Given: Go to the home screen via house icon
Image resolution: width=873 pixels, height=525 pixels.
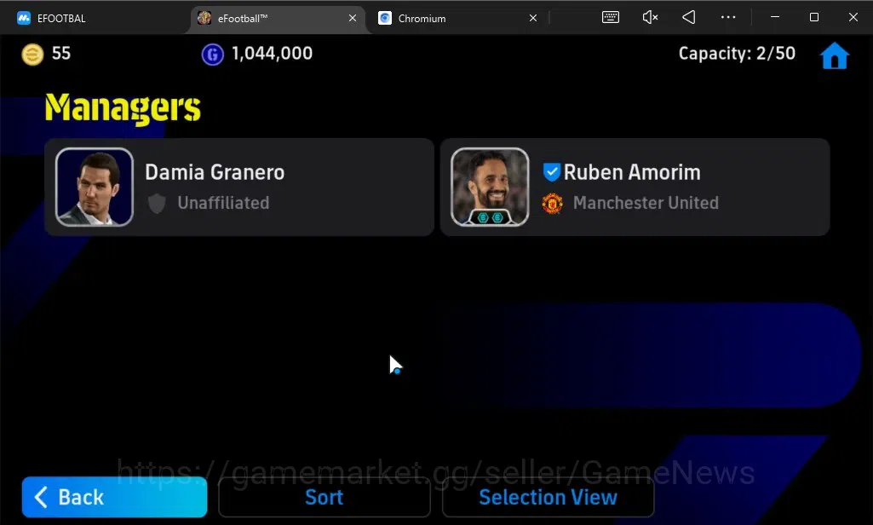Looking at the screenshot, I should point(834,55).
